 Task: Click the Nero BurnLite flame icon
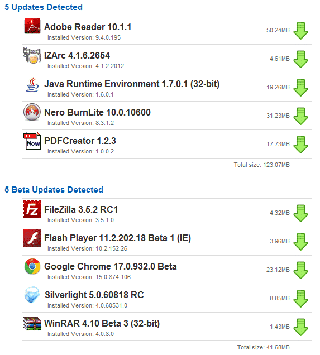tap(32, 112)
